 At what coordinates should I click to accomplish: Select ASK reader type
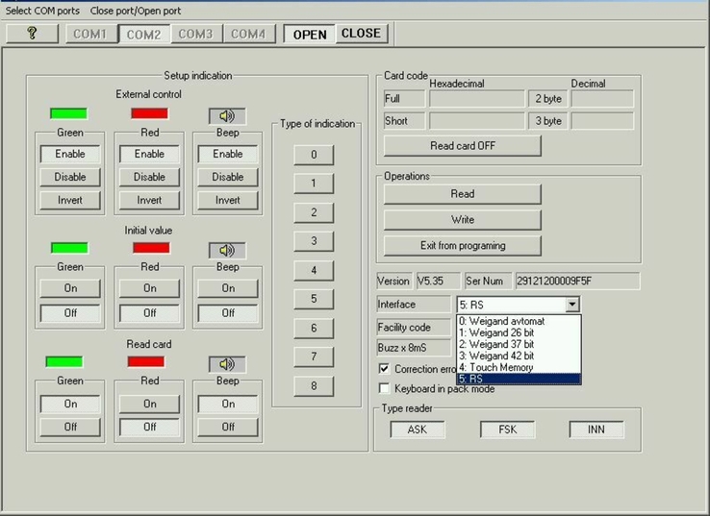pyautogui.click(x=417, y=430)
